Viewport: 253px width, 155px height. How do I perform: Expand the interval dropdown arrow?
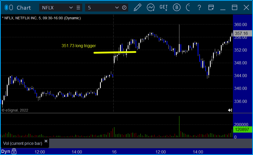tap(117, 8)
